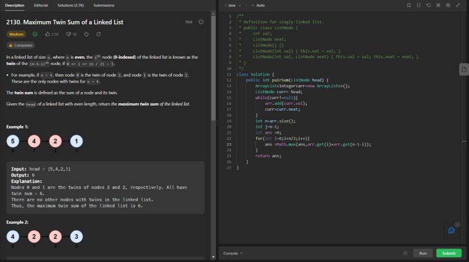Open editor keyboard shortcuts icon

pos(438,5)
